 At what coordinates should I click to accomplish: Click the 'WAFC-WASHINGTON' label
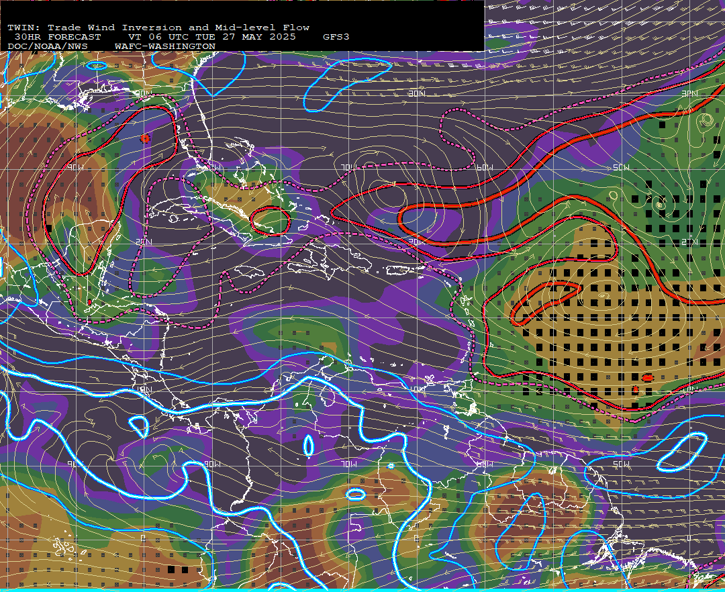(x=165, y=47)
